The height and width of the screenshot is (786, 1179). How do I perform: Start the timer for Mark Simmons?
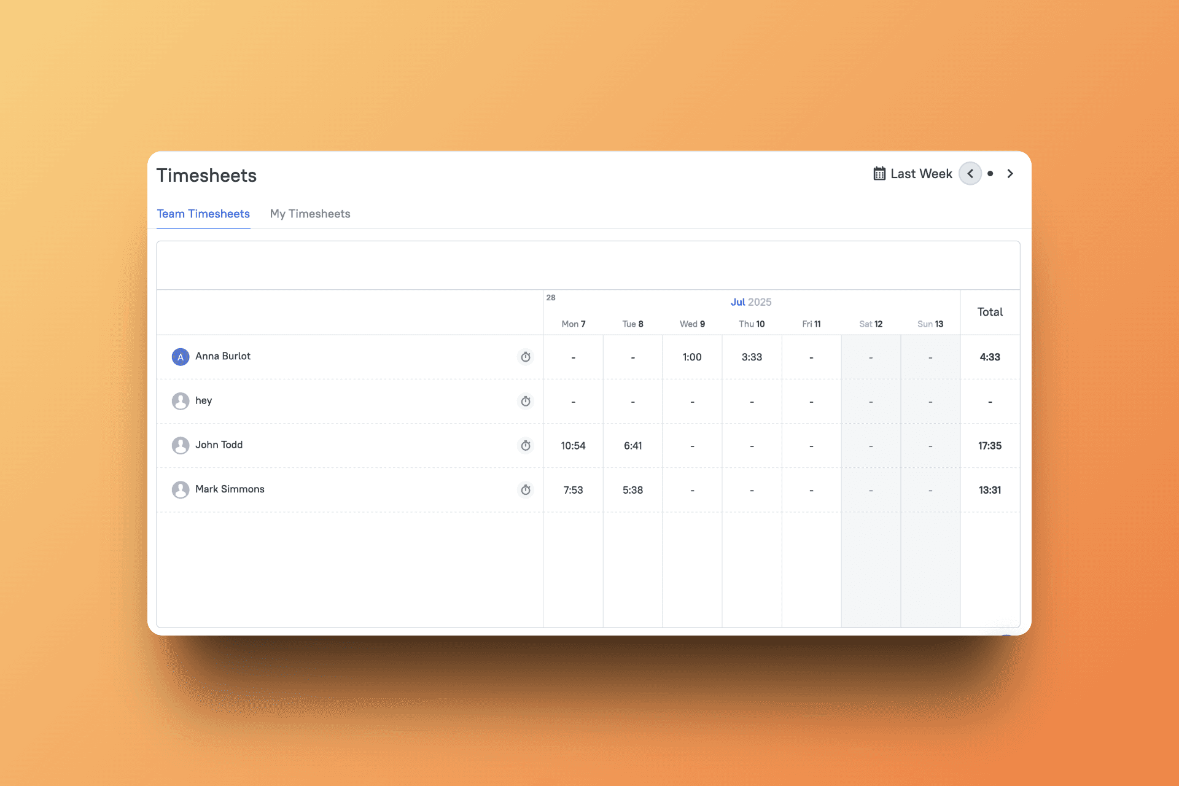[x=526, y=489]
